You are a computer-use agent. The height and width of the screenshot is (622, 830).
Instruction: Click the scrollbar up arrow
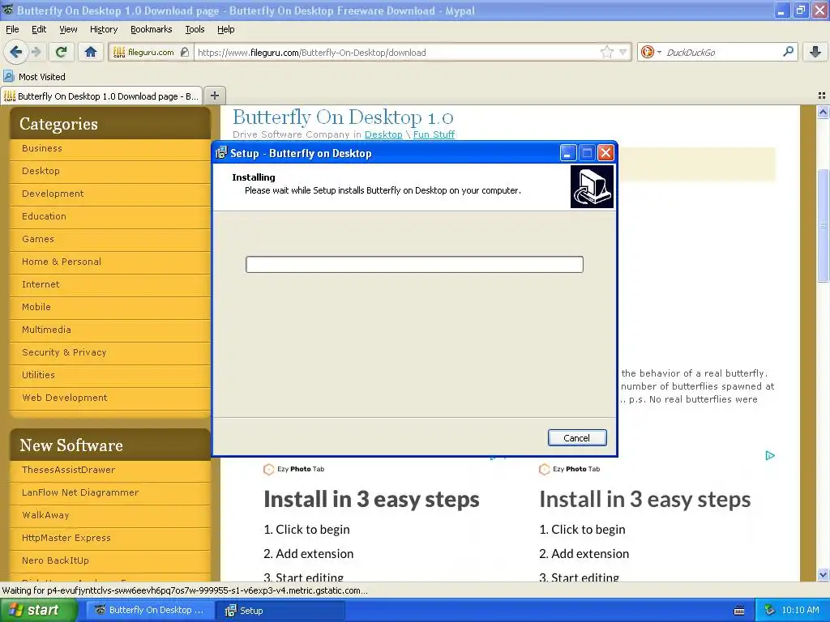823,112
